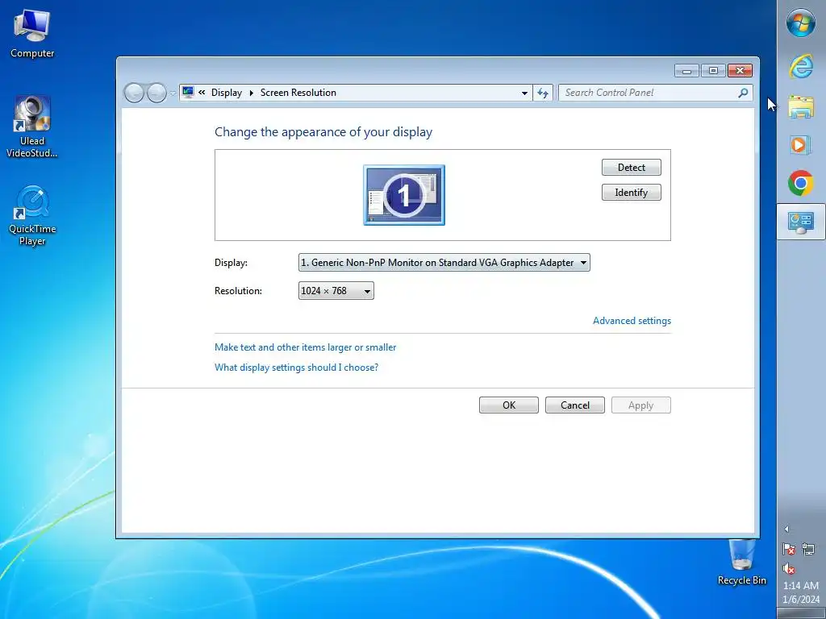
Task: Go to Display in the breadcrumb
Action: tap(227, 93)
